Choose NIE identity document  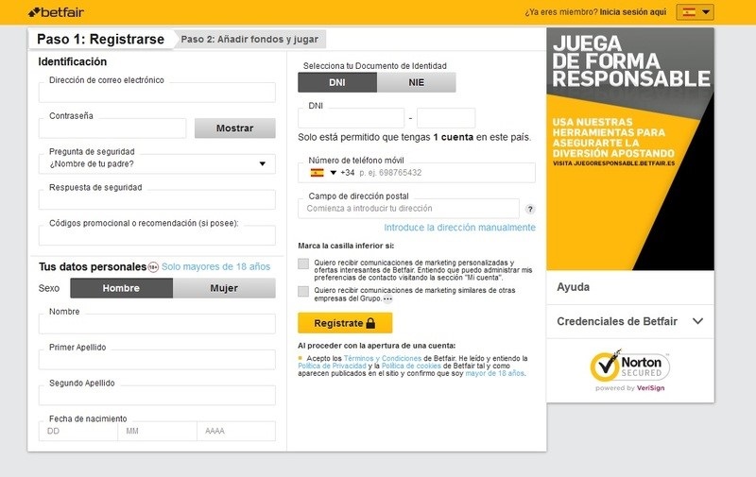(417, 82)
